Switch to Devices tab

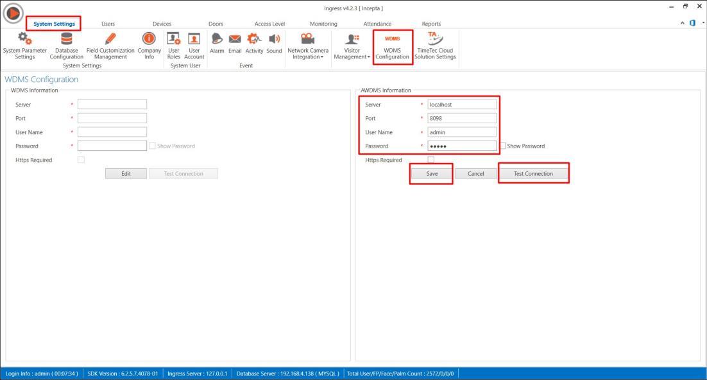[x=162, y=24]
